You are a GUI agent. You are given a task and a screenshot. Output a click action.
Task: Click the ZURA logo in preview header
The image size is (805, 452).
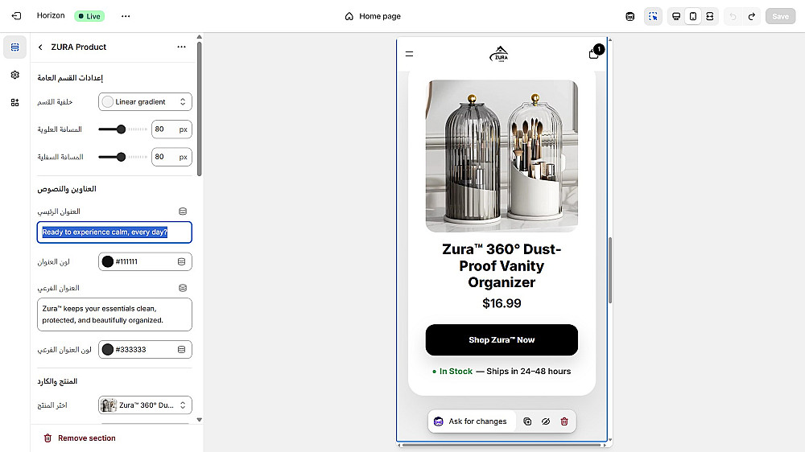point(499,54)
